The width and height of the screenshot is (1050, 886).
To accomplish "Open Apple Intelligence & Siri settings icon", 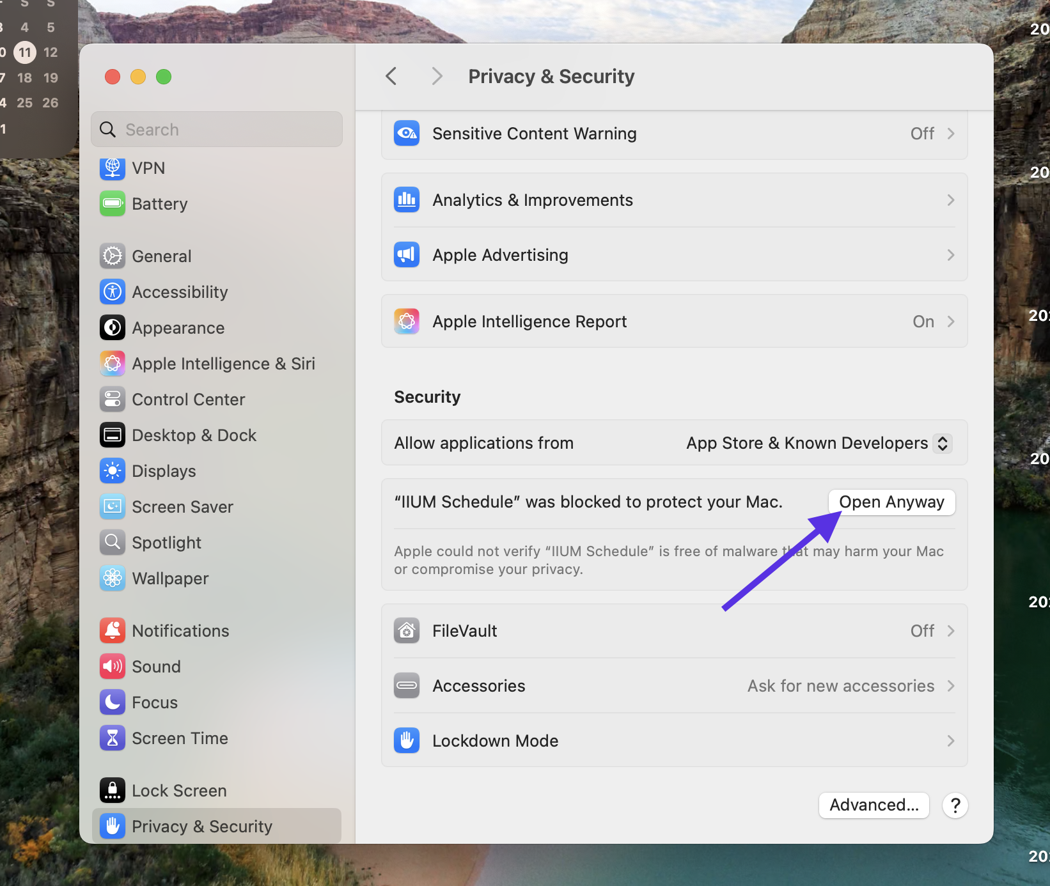I will 113,364.
